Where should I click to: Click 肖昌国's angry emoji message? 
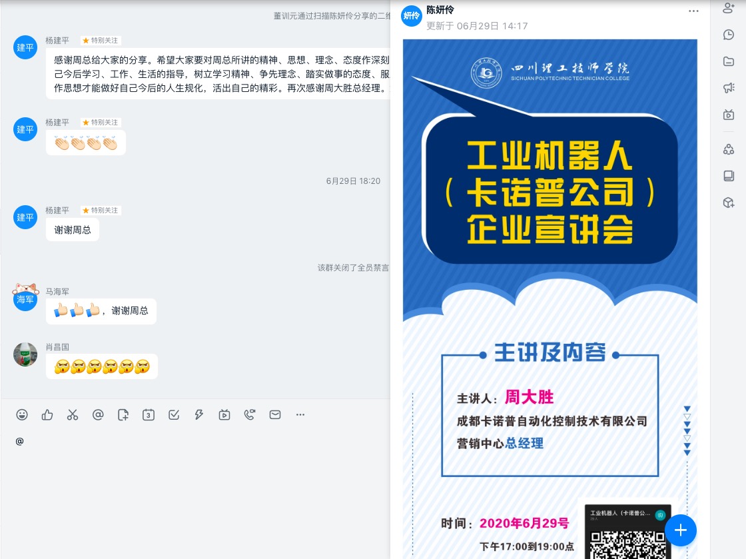click(x=102, y=366)
